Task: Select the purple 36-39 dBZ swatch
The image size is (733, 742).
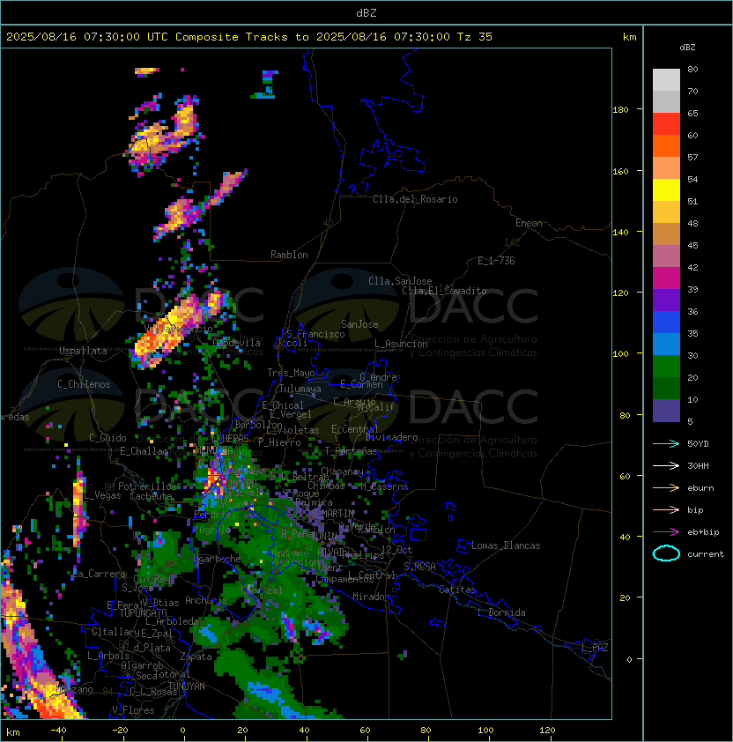Action: click(666, 300)
